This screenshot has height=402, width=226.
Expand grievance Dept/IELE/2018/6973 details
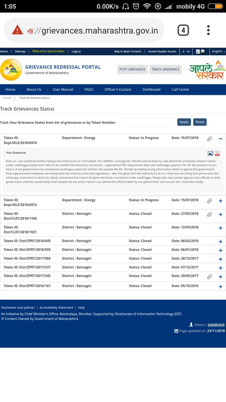point(220,201)
